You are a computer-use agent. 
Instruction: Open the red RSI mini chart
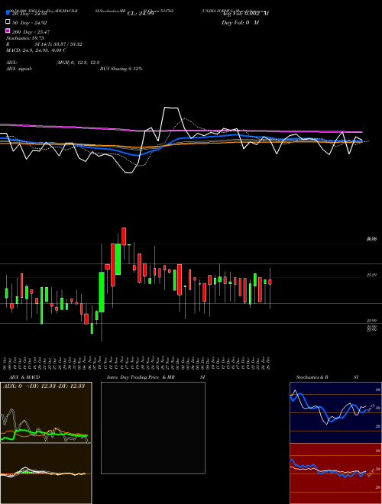[335, 473]
